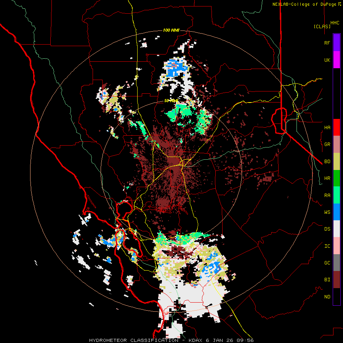Click the BI brown legend swatch
Viewport: 343px width, 343px height.
point(337,280)
